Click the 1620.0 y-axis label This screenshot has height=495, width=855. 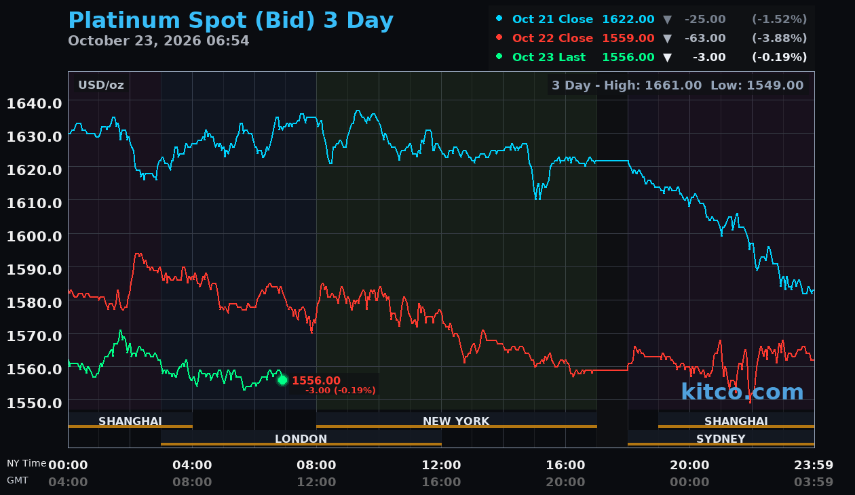pos(34,170)
